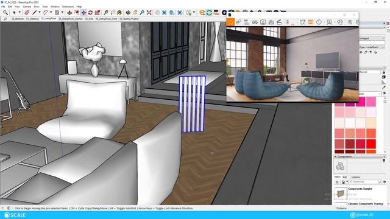Open Edit tab in Components panel
390x219 pixels.
[x=345, y=177]
